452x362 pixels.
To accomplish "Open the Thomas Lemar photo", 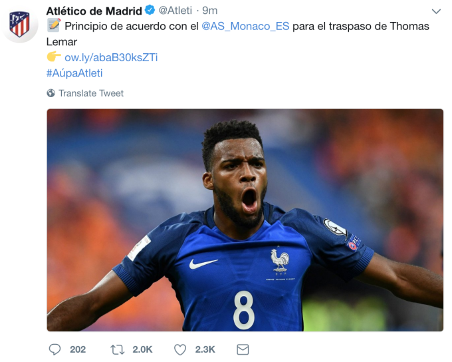I will pos(245,220).
